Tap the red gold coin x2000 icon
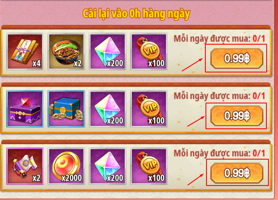The image size is (278, 200). [x=66, y=166]
